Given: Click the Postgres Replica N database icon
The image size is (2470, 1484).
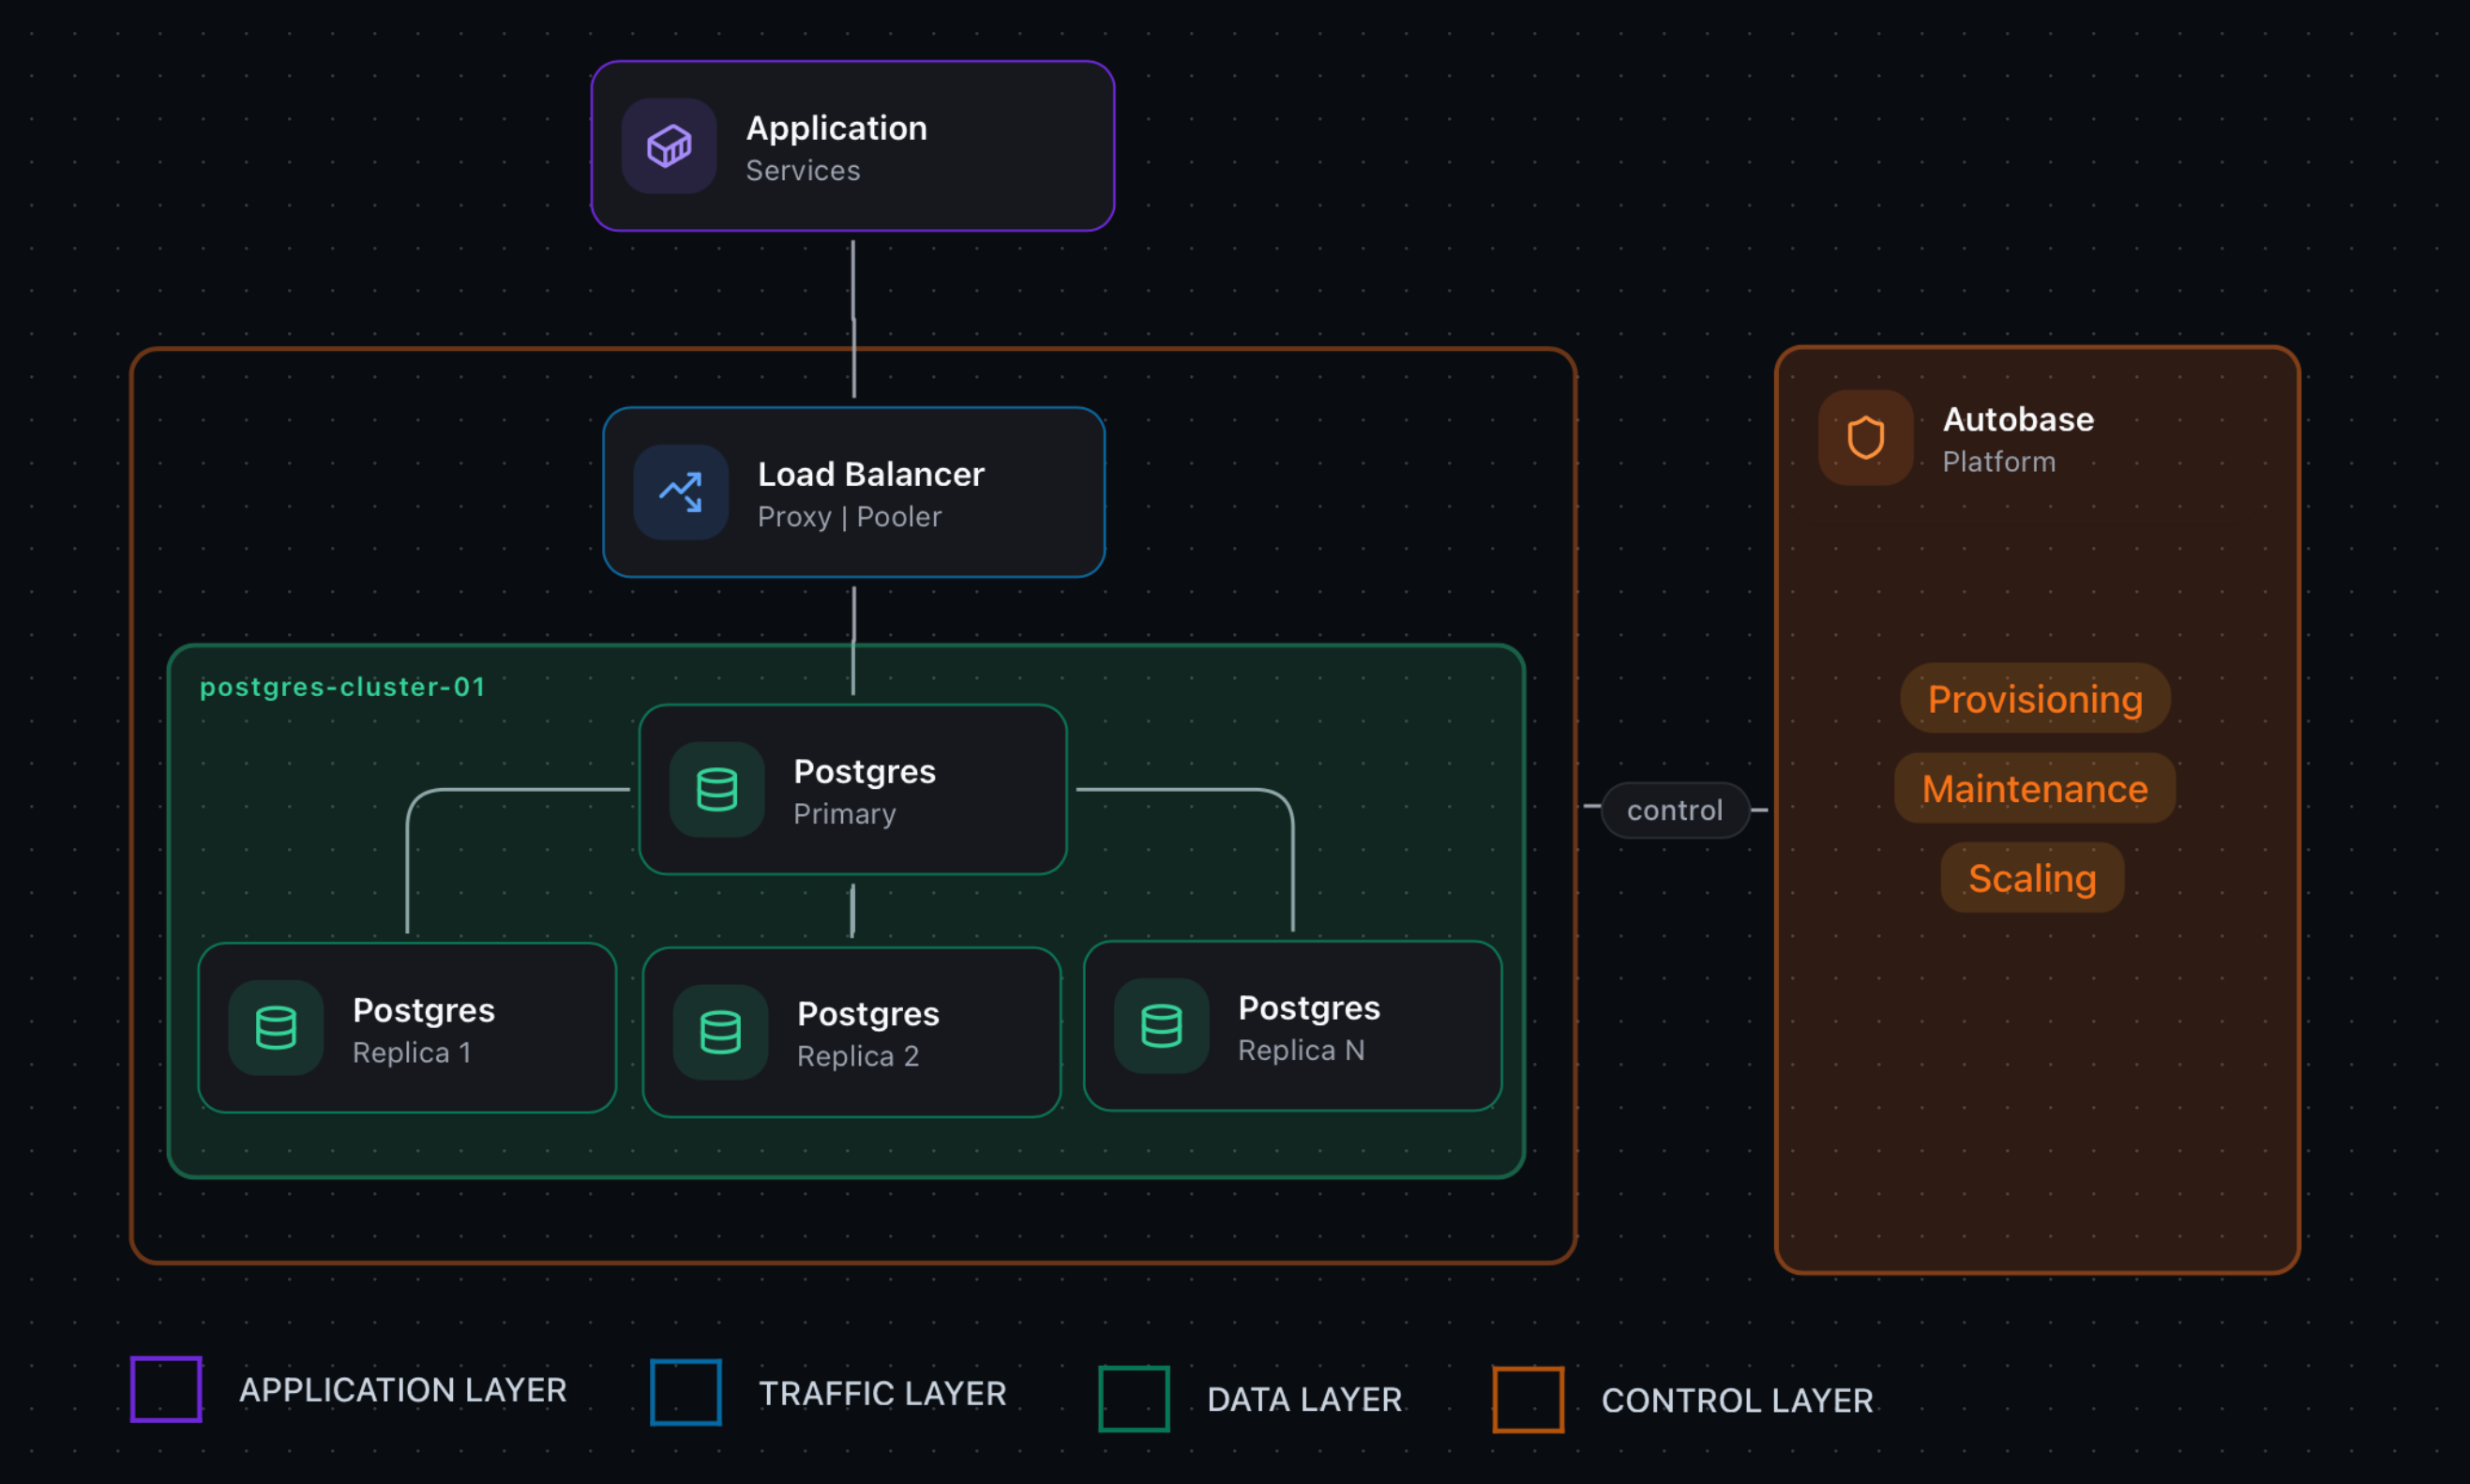Looking at the screenshot, I should click(1162, 1026).
